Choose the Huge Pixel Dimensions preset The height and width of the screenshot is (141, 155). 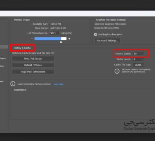click(33, 72)
